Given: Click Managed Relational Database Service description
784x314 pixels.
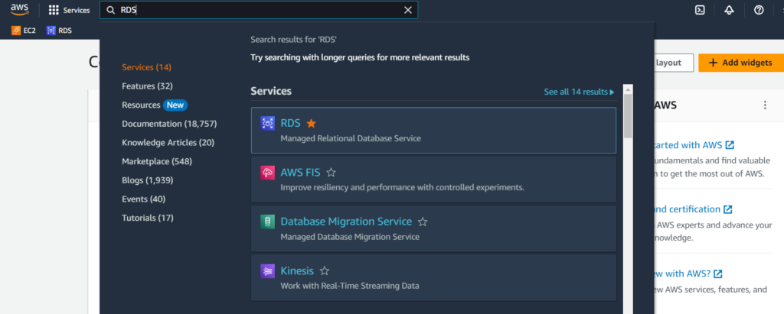Looking at the screenshot, I should point(351,138).
